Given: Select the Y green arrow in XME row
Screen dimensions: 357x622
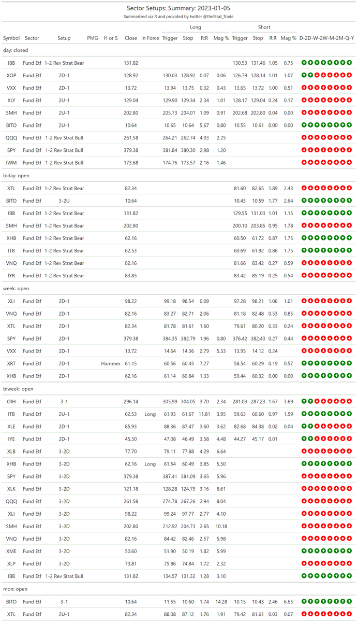Looking at the screenshot, I should tap(350, 551).
